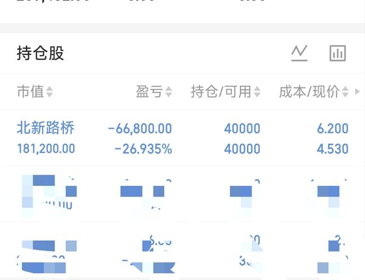The image size is (365, 280).
Task: Open the line chart trend icon
Action: tap(299, 53)
